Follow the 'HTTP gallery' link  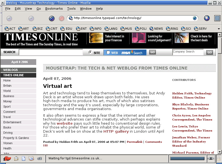[116, 132]
